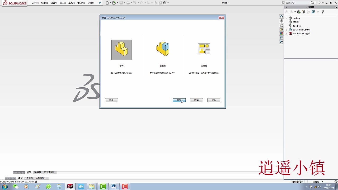Open the 帮助 menu
The image size is (338, 190).
[91, 3]
